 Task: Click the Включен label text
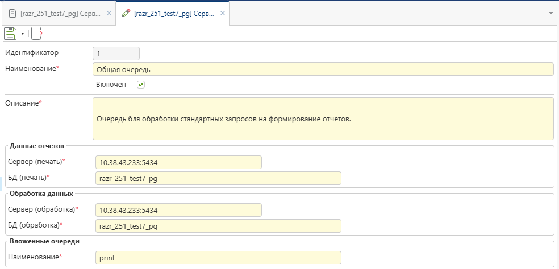pos(111,85)
